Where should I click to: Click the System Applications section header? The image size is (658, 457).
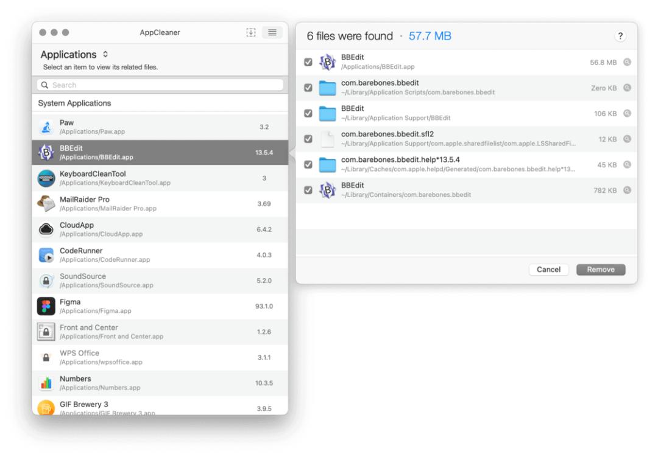[75, 103]
